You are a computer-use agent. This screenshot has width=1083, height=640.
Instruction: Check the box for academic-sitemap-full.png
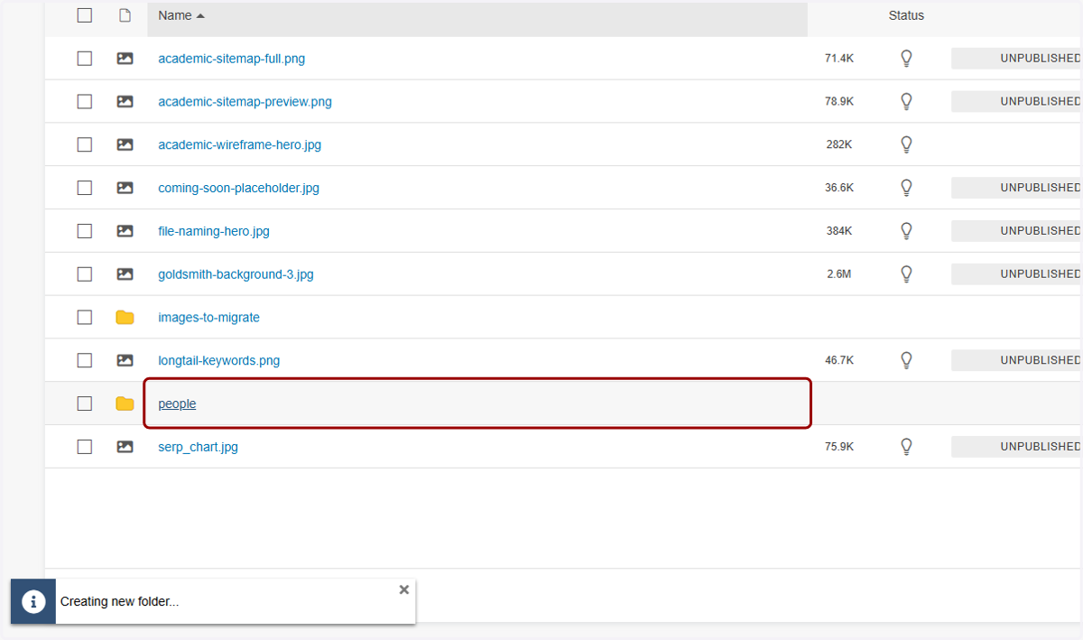(x=85, y=59)
